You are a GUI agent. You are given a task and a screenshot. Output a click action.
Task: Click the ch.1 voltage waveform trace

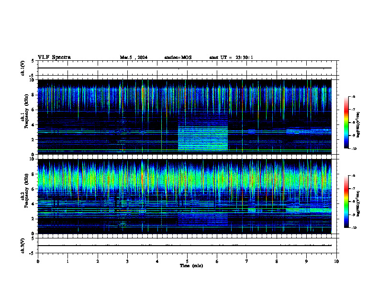185,68
